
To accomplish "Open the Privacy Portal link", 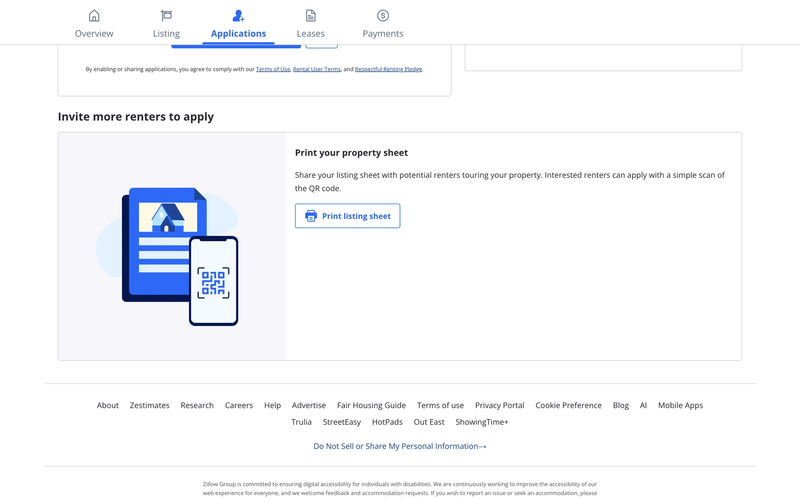I will click(499, 405).
